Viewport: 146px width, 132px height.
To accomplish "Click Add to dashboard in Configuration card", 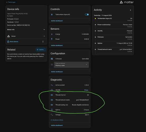I will pyautogui.click(x=57, y=72).
